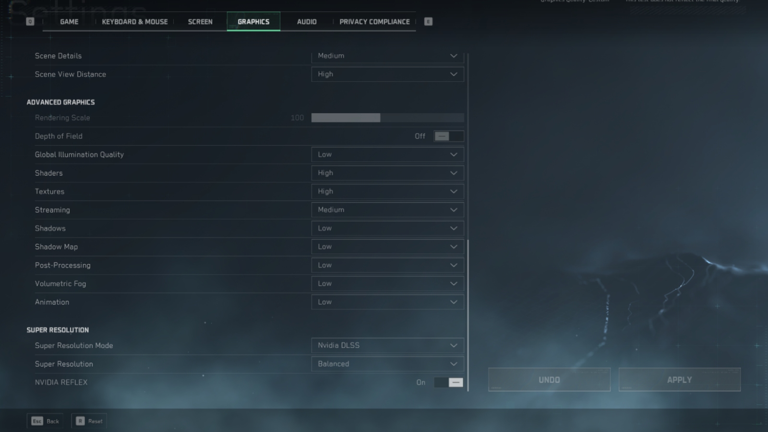Click the Q previous-tab icon
The width and height of the screenshot is (768, 432).
(29, 22)
